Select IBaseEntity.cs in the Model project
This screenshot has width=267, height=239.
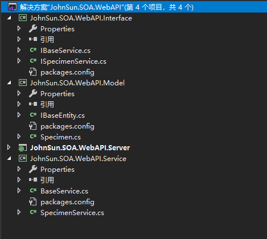(63, 116)
